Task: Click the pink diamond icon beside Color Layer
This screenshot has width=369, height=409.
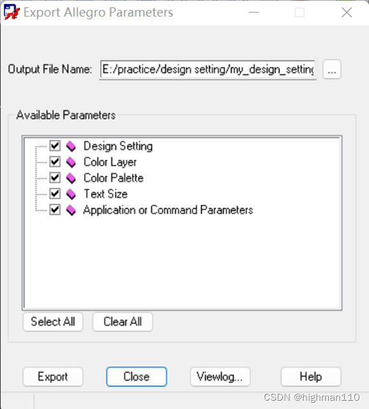Action: coord(71,162)
